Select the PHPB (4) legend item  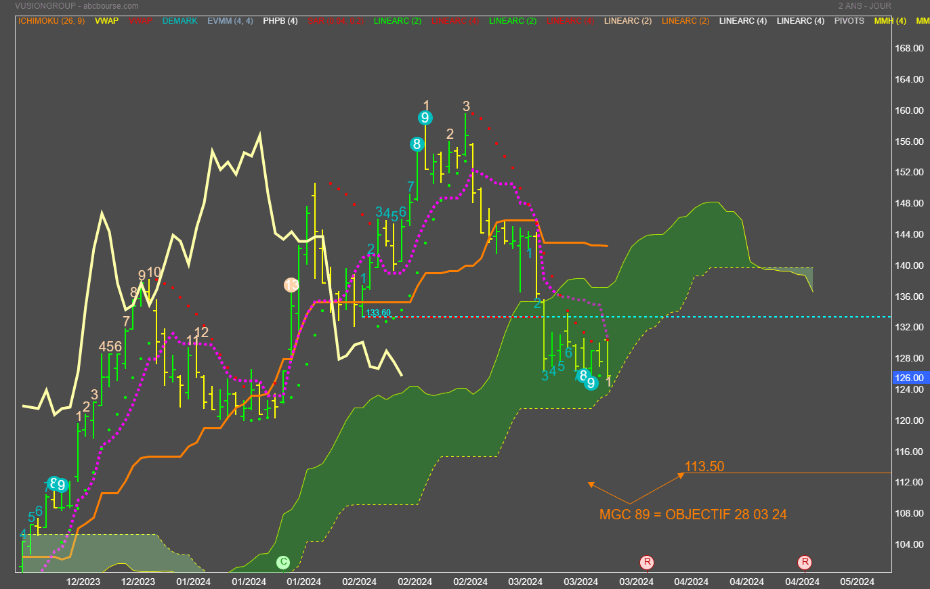coord(280,21)
